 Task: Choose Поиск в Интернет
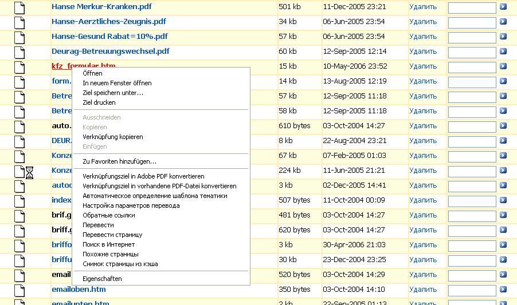(x=108, y=244)
